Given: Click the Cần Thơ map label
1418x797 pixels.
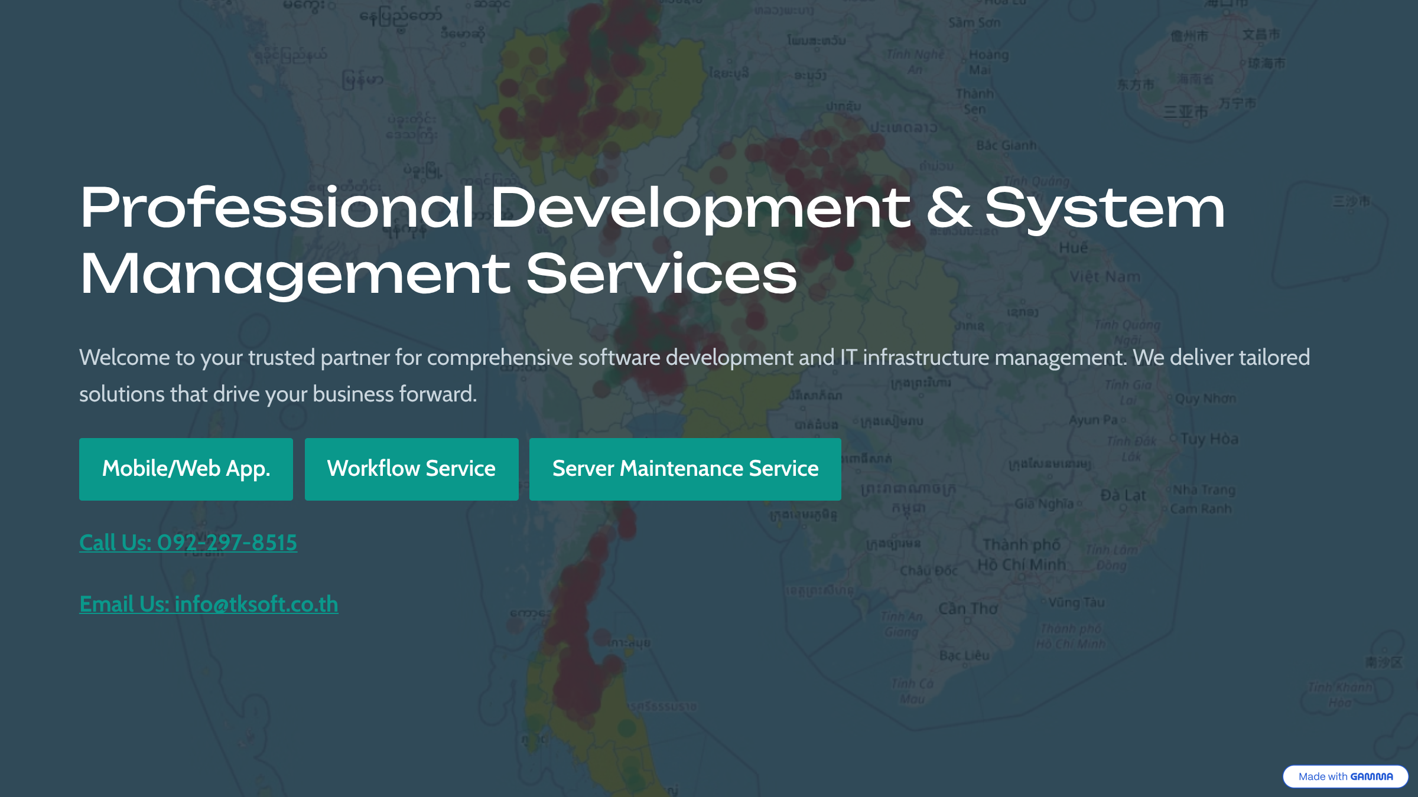Looking at the screenshot, I should (968, 609).
